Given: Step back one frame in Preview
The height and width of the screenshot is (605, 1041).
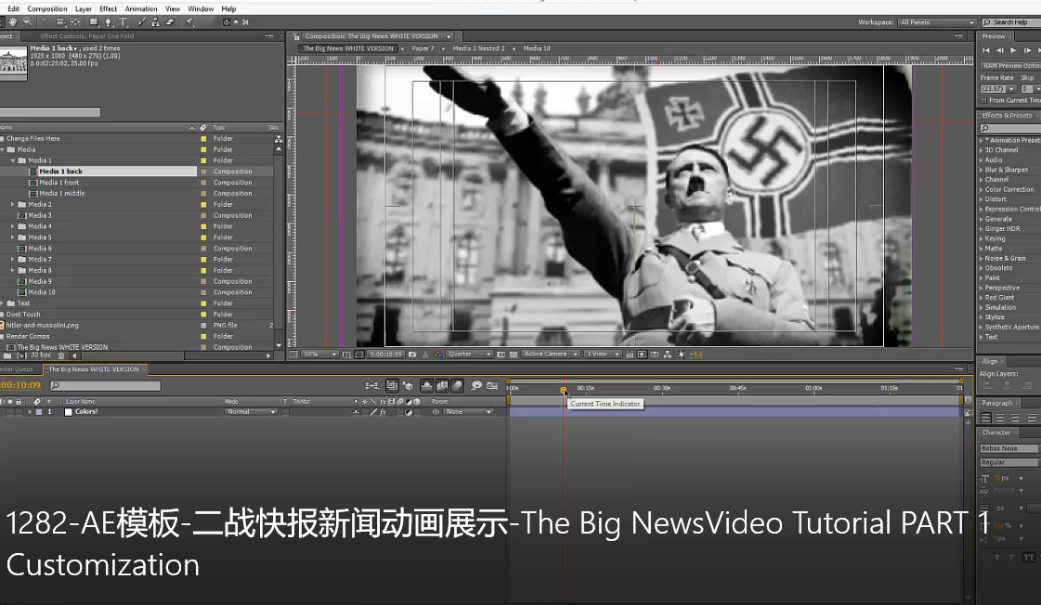Looking at the screenshot, I should pyautogui.click(x=1000, y=50).
